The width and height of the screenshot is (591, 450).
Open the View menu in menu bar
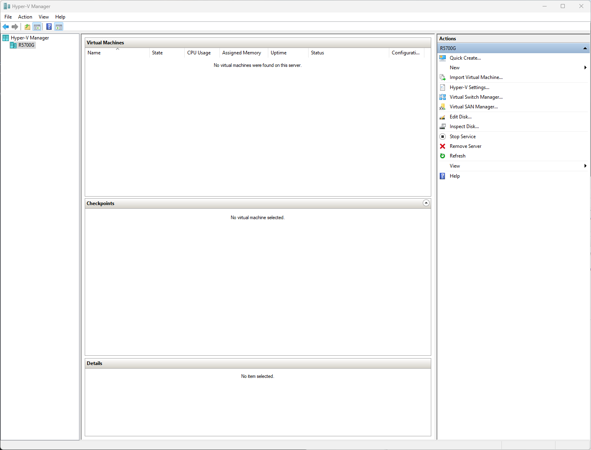[44, 17]
